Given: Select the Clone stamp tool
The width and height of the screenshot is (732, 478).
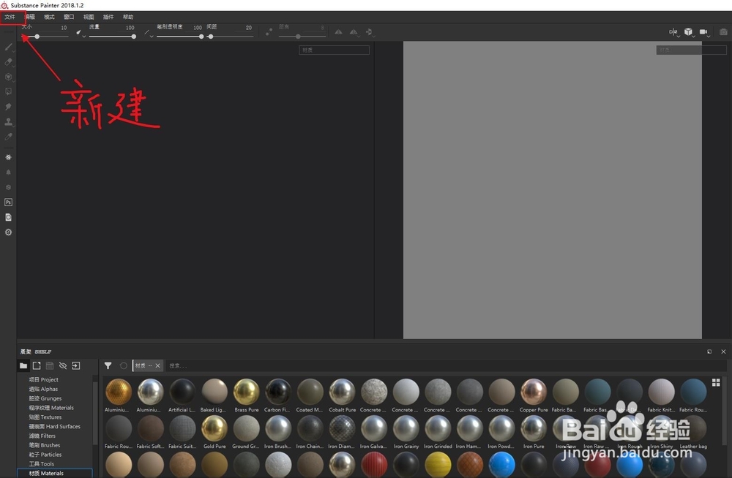Looking at the screenshot, I should (8, 122).
